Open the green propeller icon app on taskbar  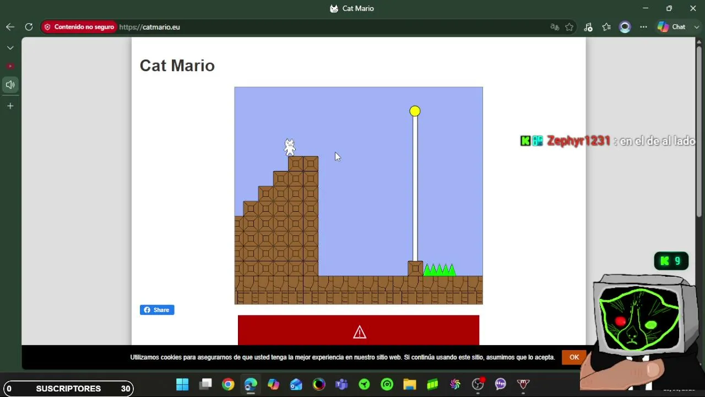tap(364, 384)
